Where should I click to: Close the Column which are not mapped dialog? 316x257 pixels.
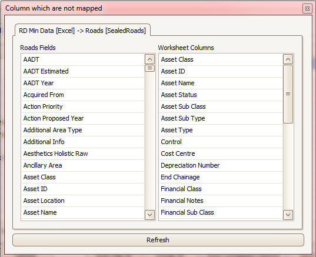tap(307, 9)
